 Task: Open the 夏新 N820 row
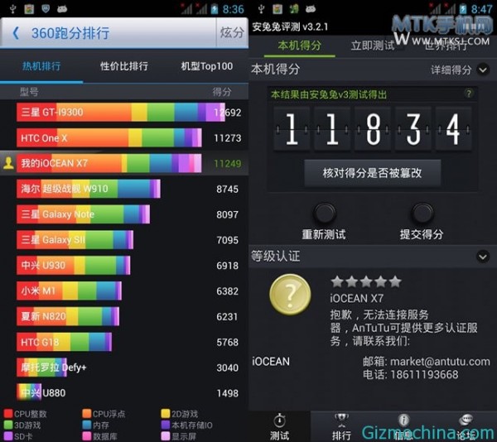click(124, 316)
